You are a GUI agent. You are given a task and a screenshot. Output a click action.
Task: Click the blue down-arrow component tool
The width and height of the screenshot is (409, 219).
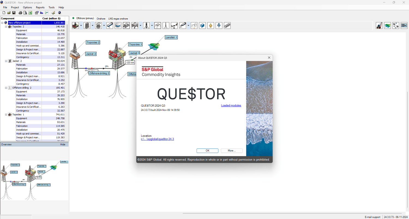point(219,26)
